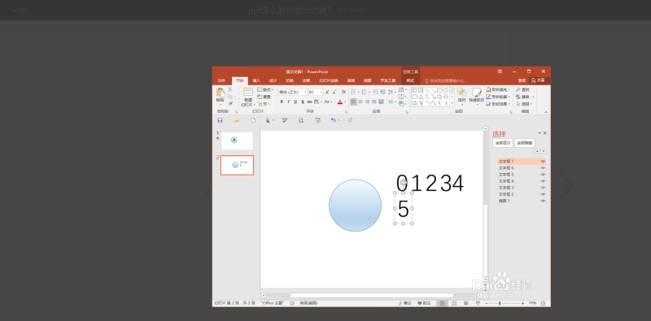651x321 pixels.
Task: Click the Italic formatting icon
Action: tap(289, 102)
